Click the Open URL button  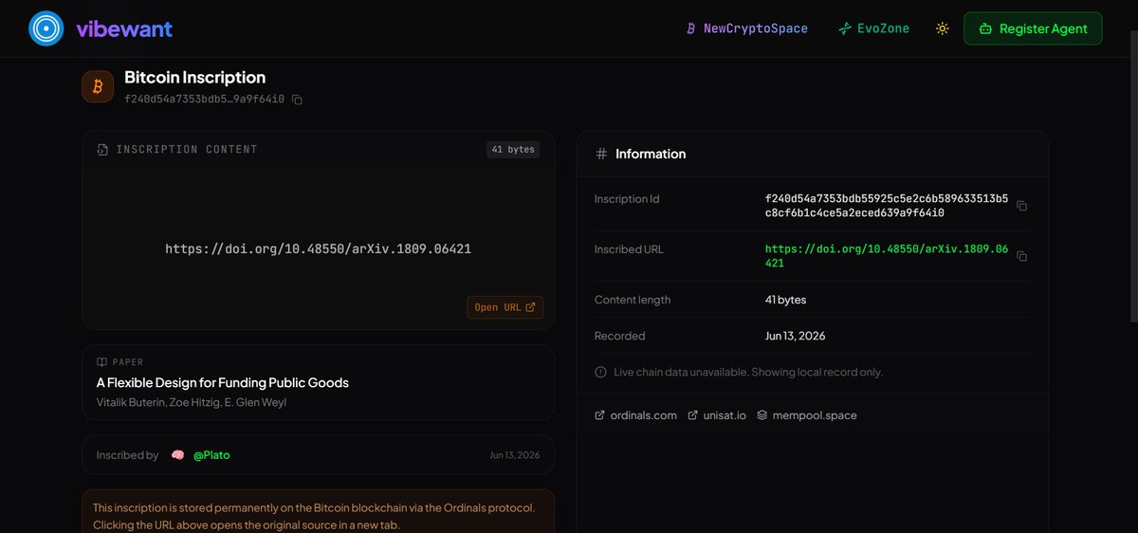(x=505, y=307)
